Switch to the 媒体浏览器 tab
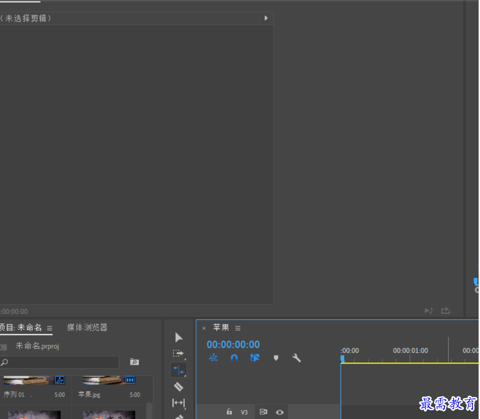Screen dimensions: 480x419 (x=87, y=327)
